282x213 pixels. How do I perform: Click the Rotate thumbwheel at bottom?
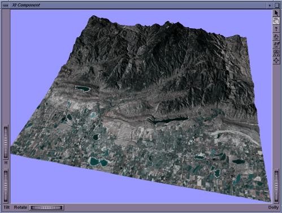coord(46,207)
